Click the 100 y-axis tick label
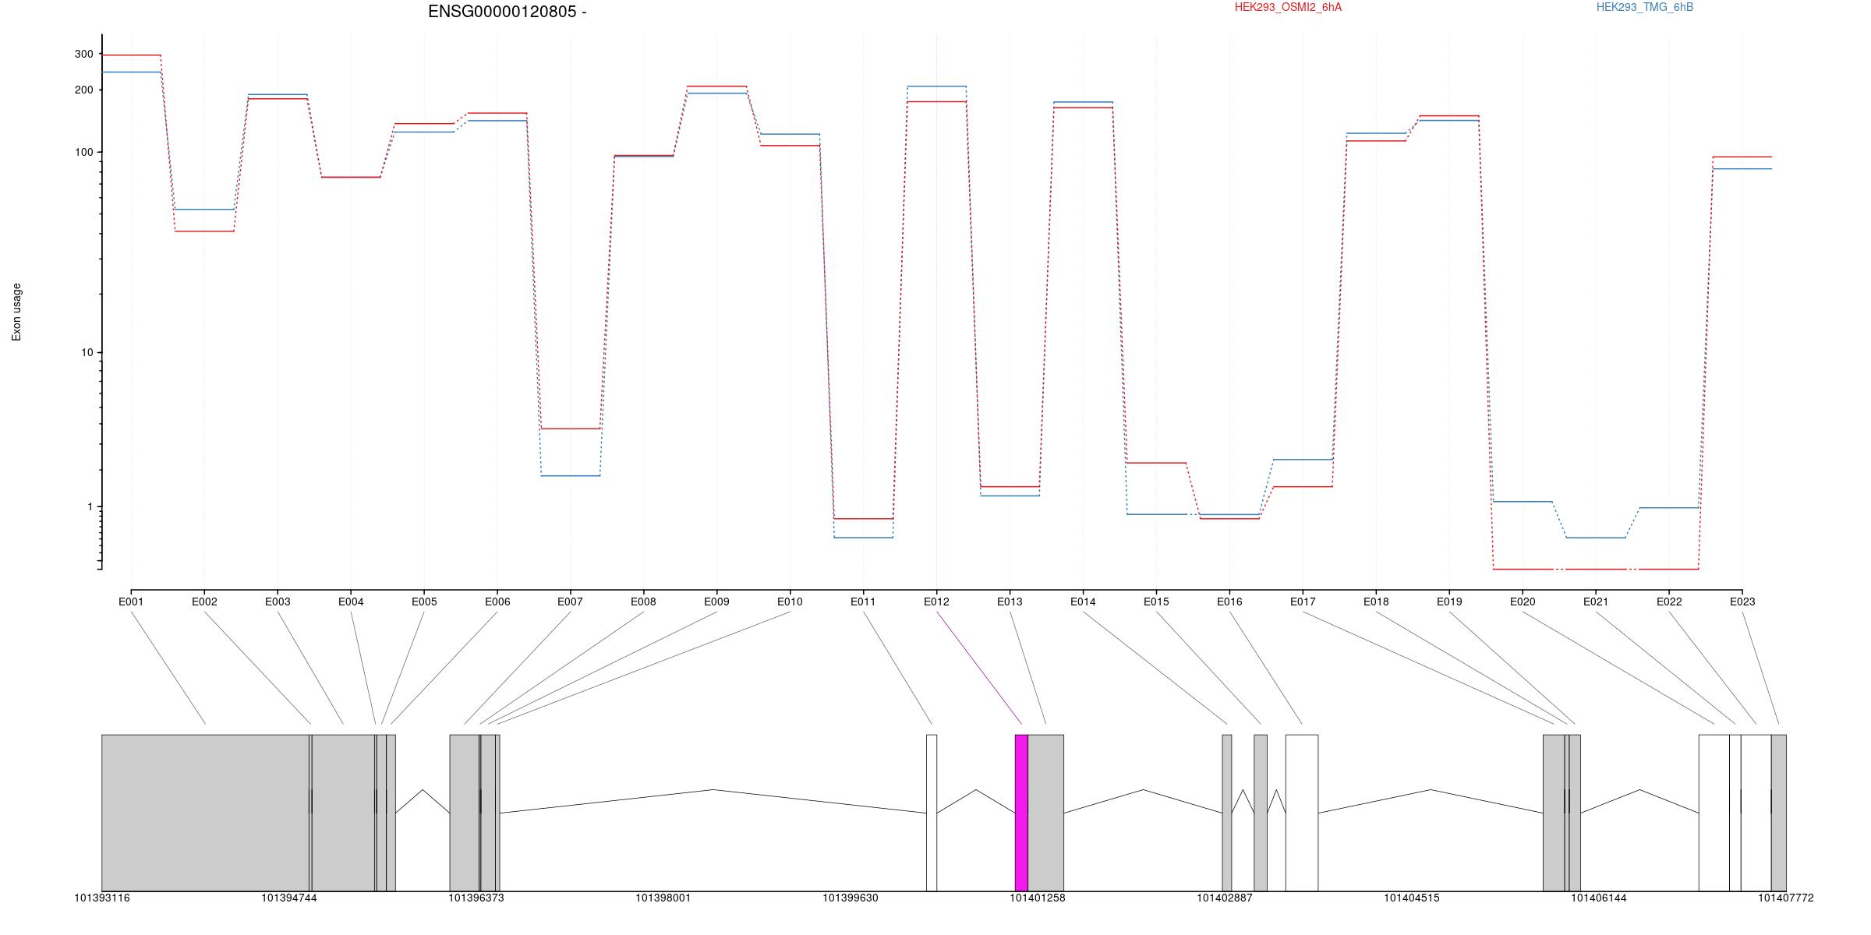Image resolution: width=1871 pixels, height=935 pixels. pos(84,153)
